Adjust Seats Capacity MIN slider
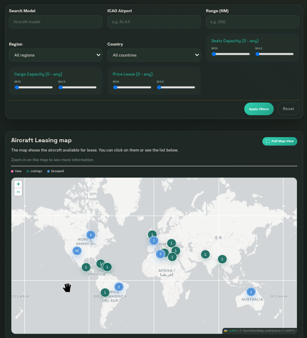The image size is (307, 338). (x=231, y=54)
